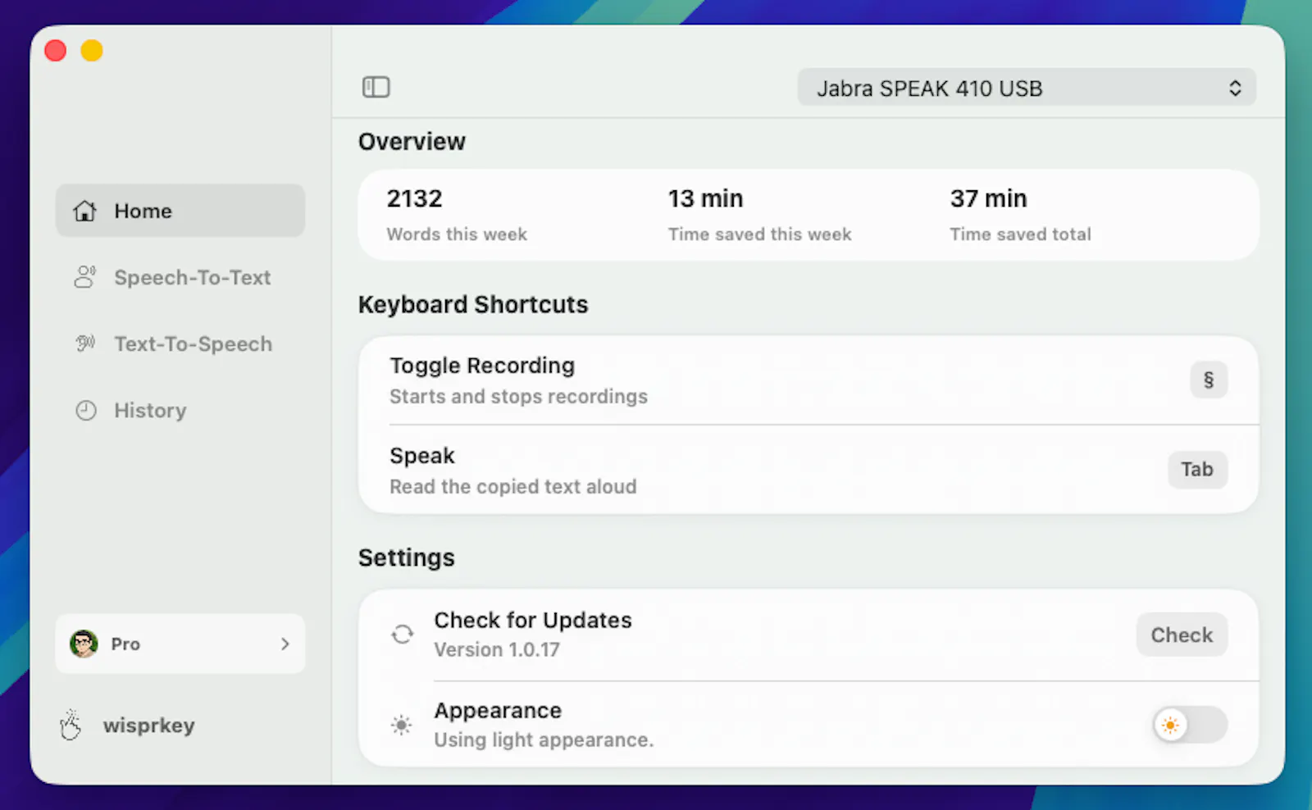
Task: Click the History clock icon
Action: (86, 410)
